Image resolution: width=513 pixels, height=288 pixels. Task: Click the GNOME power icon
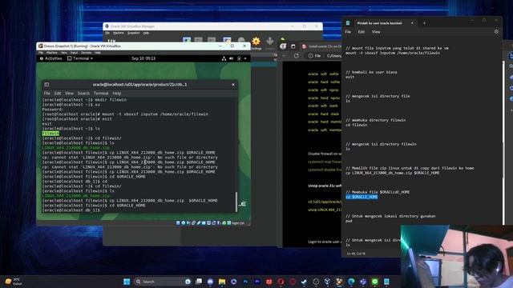(239, 58)
